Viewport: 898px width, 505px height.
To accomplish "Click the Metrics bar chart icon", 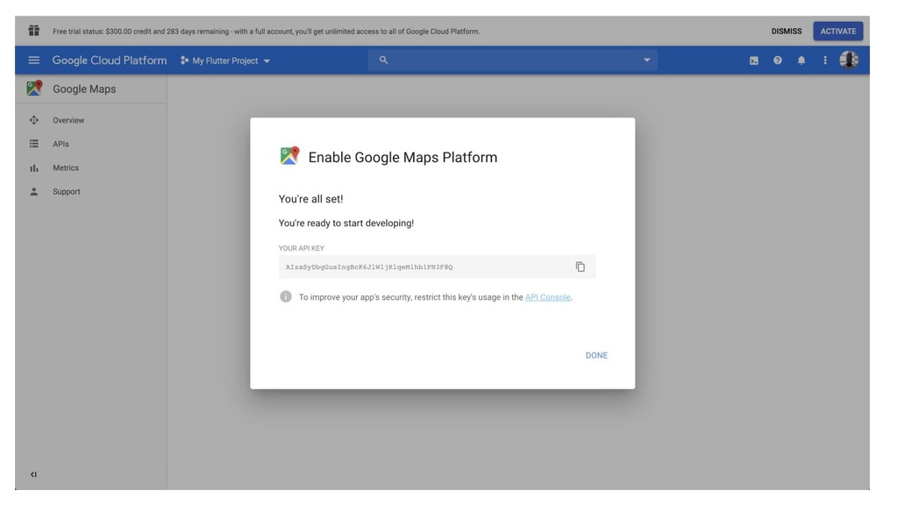I will [34, 167].
